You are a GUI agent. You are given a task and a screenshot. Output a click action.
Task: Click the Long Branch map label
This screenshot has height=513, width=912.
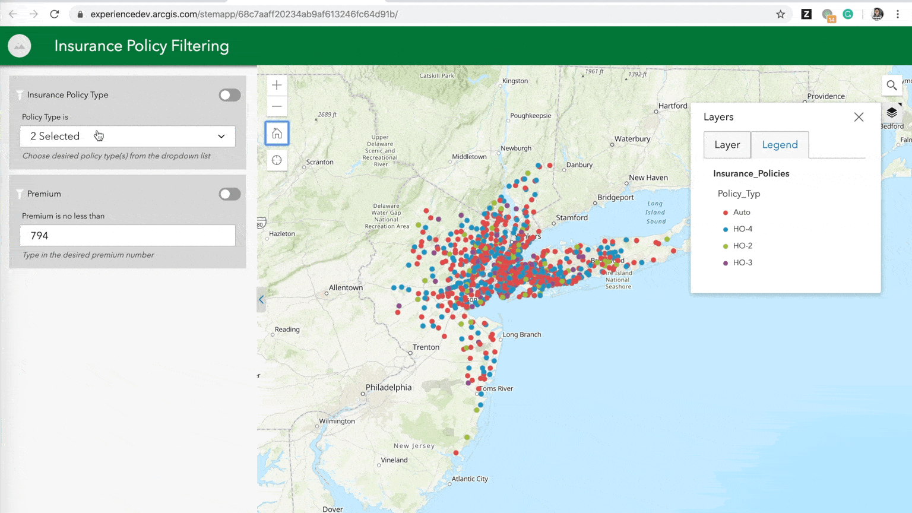tap(522, 335)
